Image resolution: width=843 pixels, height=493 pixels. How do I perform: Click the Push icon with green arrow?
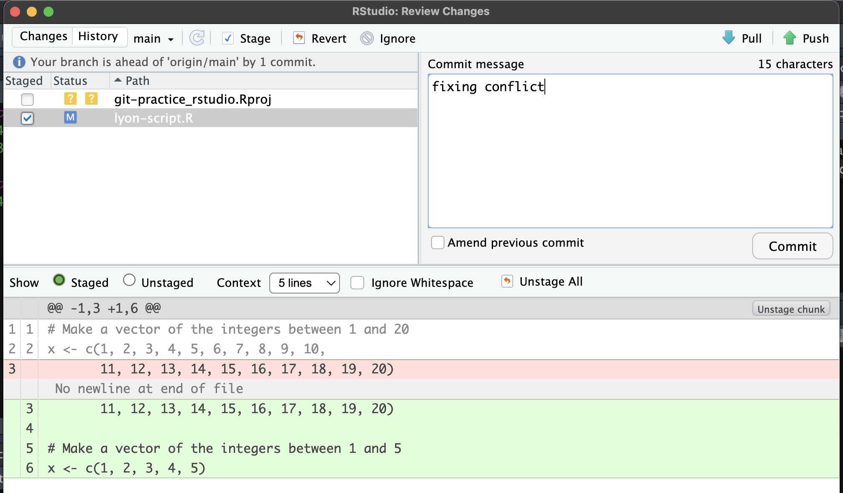click(789, 38)
